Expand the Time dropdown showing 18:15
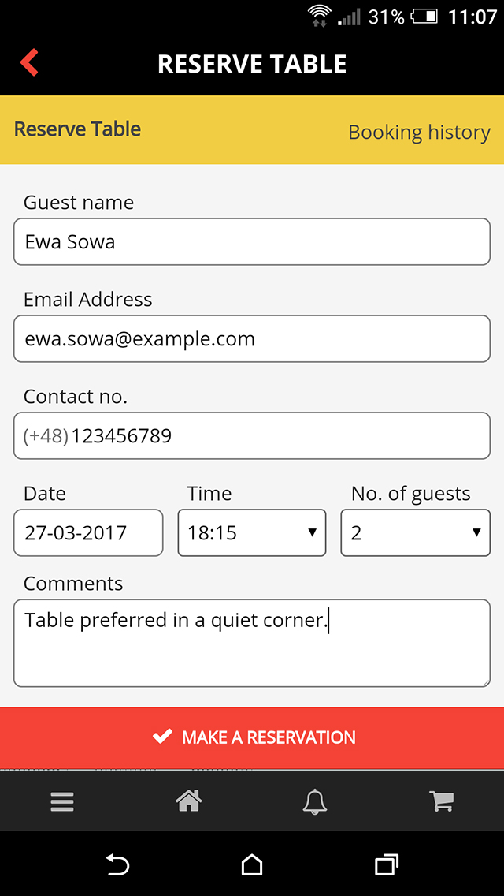504x896 pixels. (252, 533)
